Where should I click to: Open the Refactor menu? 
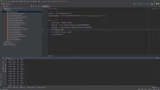21,1
